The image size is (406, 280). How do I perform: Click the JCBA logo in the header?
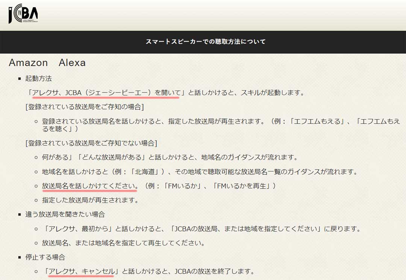(23, 14)
